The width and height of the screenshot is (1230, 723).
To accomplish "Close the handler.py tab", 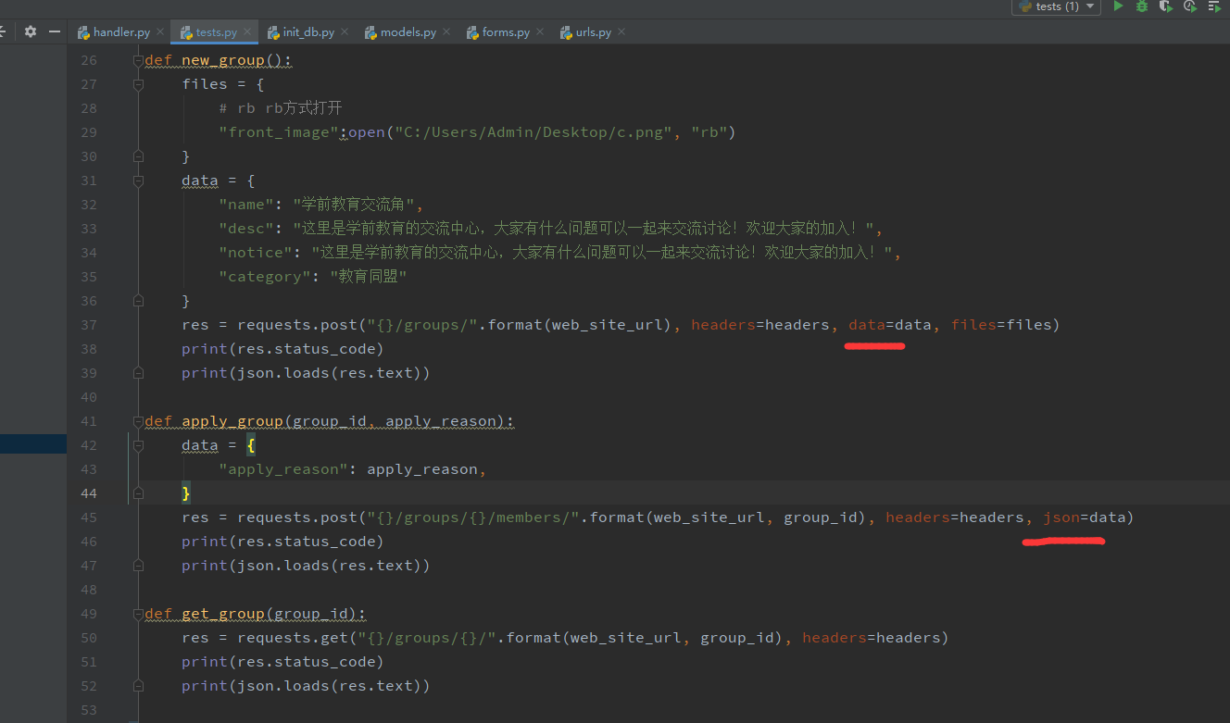I will coord(160,31).
